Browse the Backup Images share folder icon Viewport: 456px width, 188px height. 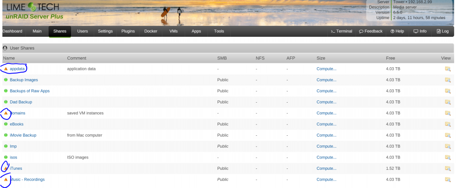coord(448,80)
